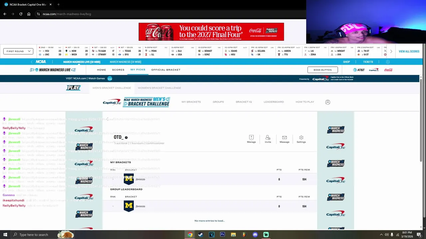Screen dimensions: 426x239
Task: Select March Madness Live (DI WBB) link
Action: [125, 62]
